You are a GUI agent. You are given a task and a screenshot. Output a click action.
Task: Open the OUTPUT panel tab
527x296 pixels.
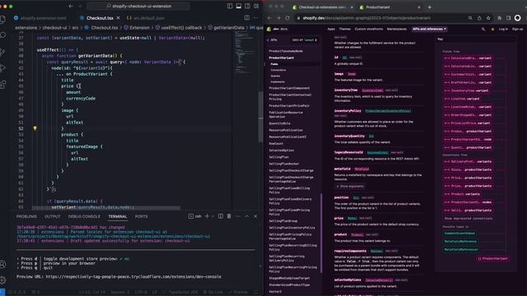point(53,216)
